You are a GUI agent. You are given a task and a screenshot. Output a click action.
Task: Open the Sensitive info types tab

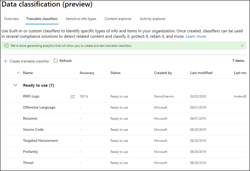point(82,19)
